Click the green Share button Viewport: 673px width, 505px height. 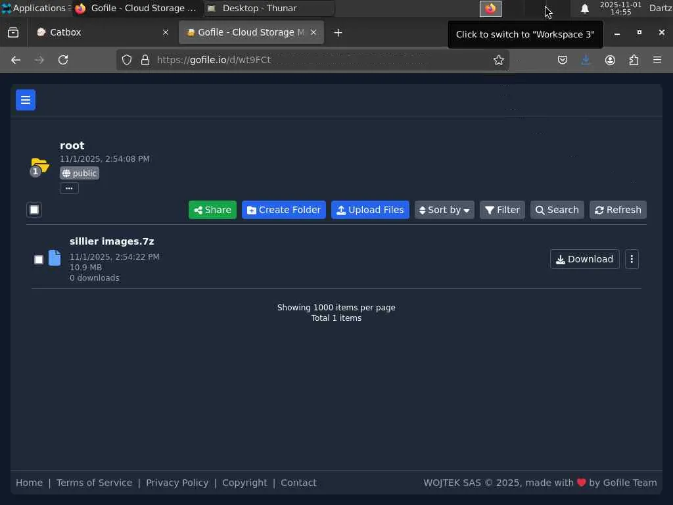[x=212, y=210]
